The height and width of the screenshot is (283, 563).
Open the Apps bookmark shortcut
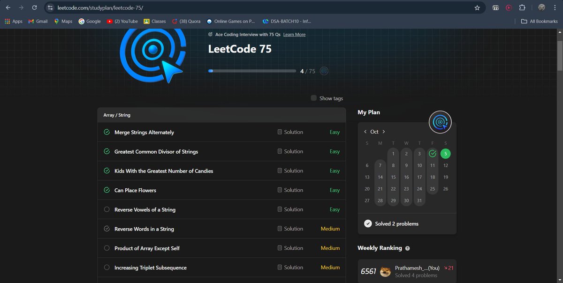(14, 21)
